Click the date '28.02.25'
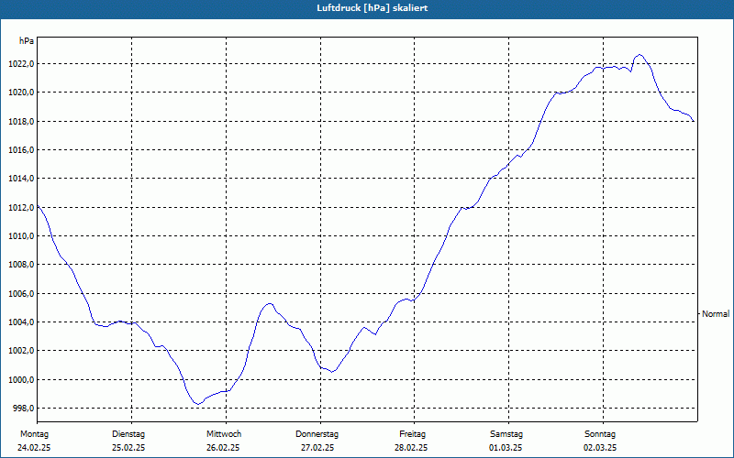 [x=411, y=448]
